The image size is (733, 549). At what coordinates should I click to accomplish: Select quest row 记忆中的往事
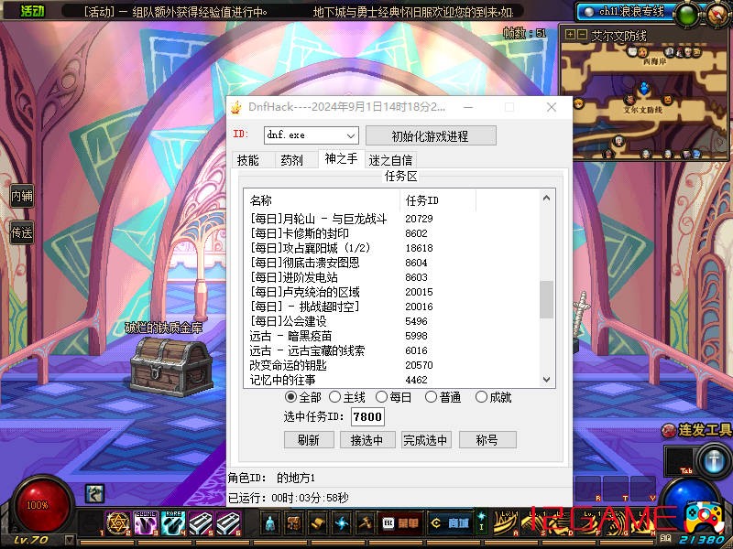[x=392, y=380]
